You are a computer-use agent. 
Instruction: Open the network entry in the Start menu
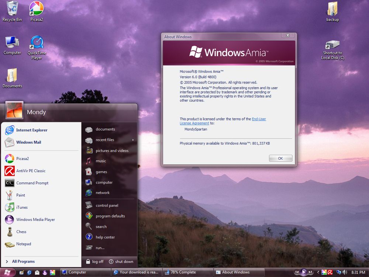click(x=110, y=193)
